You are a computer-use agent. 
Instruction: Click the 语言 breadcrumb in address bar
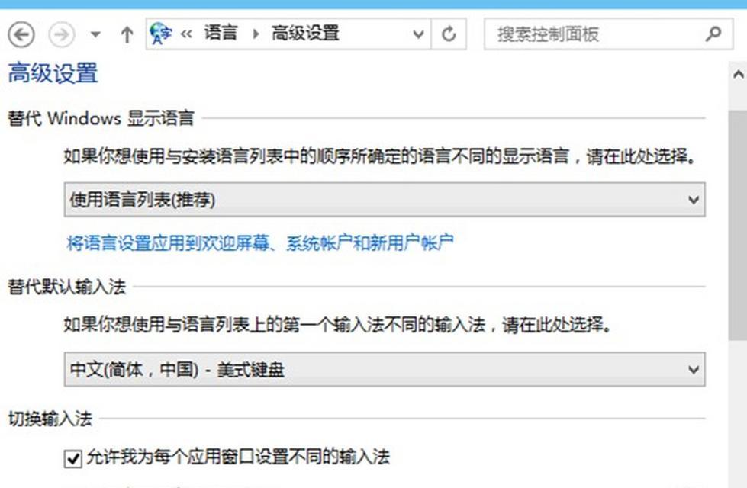[221, 34]
